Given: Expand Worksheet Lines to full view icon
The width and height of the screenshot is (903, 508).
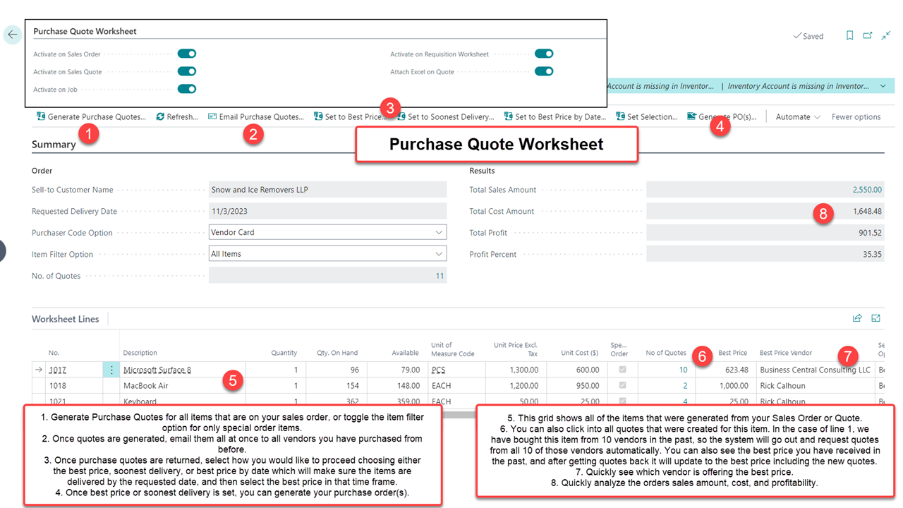Looking at the screenshot, I should pos(876,318).
